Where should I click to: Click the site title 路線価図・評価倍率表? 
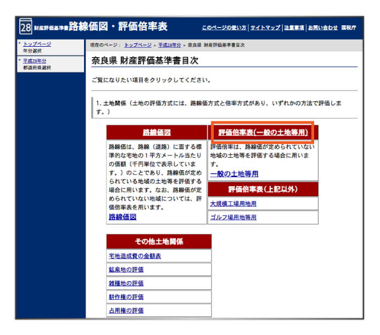(118, 26)
